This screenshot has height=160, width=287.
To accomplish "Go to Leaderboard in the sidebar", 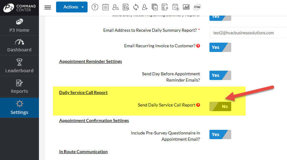I will tap(19, 66).
